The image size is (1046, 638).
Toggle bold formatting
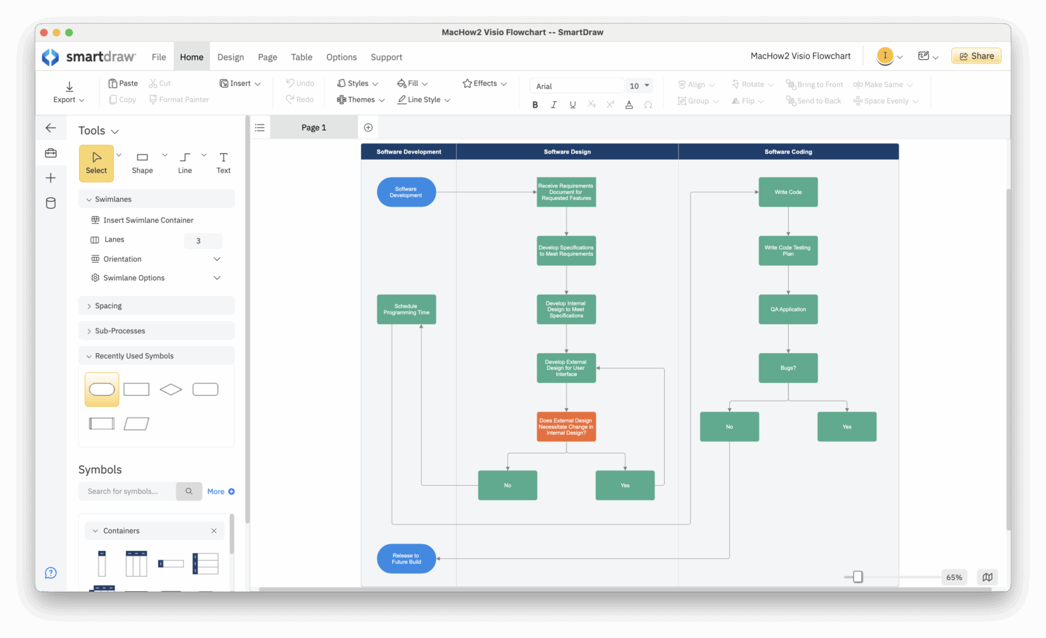tap(535, 104)
